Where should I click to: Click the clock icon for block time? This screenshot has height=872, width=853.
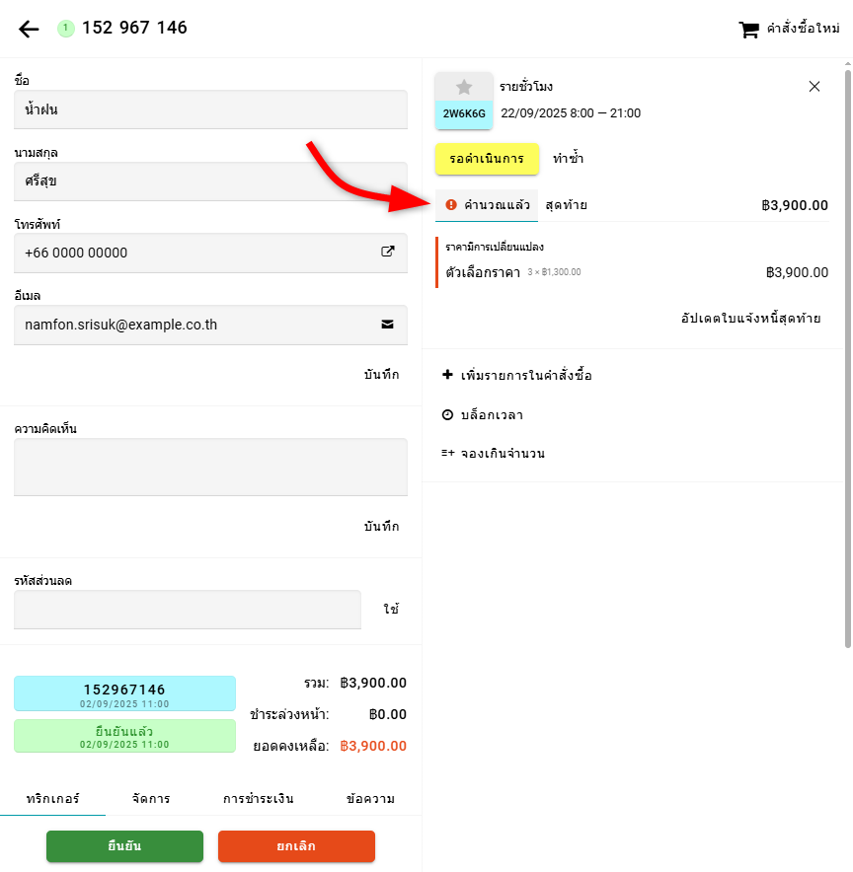click(447, 415)
